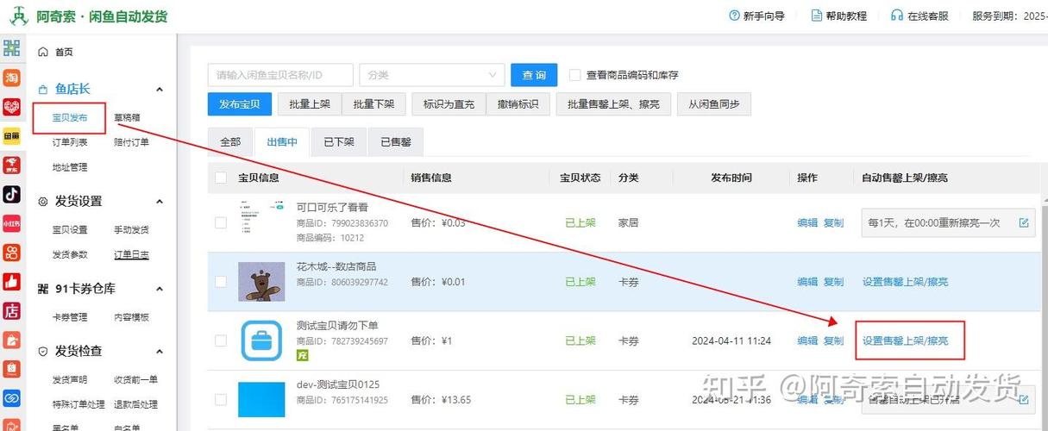
Task: Click the red thumbs-up platform icon
Action: point(11,282)
